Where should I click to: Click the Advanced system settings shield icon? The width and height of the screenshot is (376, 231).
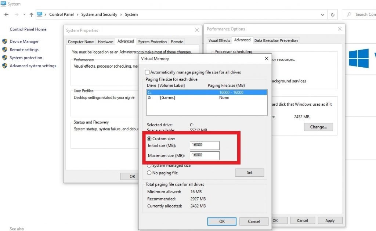click(x=5, y=66)
